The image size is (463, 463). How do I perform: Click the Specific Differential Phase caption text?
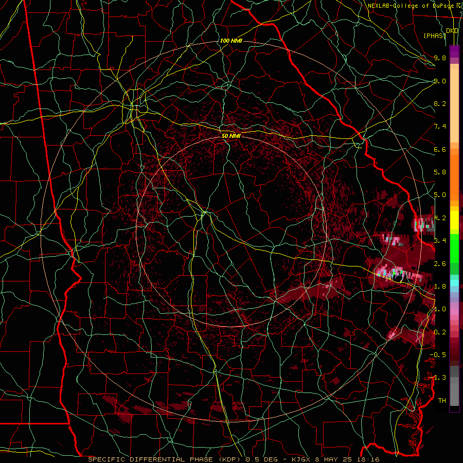click(234, 459)
